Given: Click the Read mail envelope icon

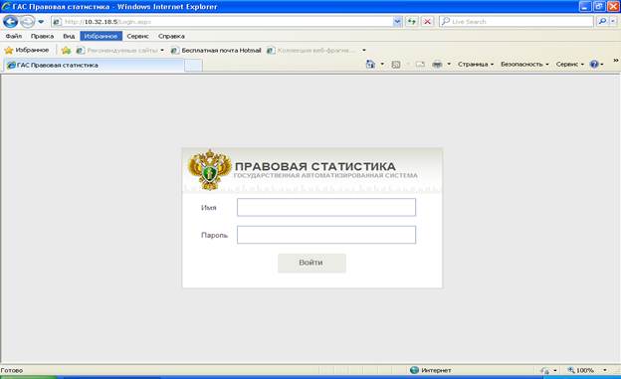Looking at the screenshot, I should click(x=420, y=64).
